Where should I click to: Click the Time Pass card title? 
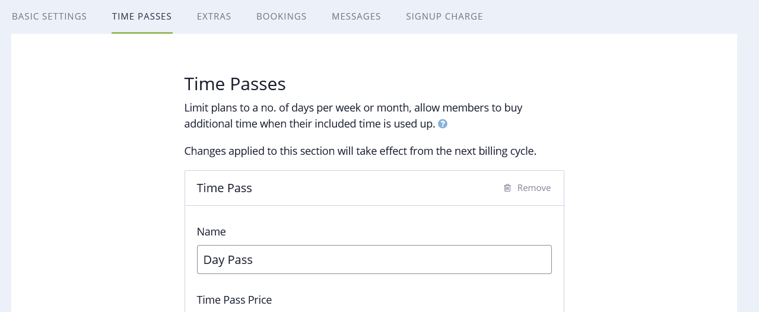(x=224, y=188)
